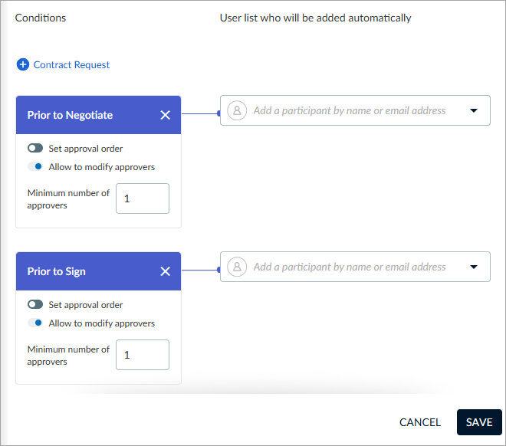Remove the Prior to Negotiate condition
The image size is (506, 446).
[166, 115]
